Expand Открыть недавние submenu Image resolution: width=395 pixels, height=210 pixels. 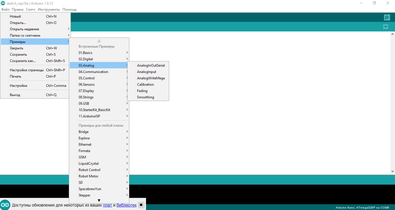(35, 29)
